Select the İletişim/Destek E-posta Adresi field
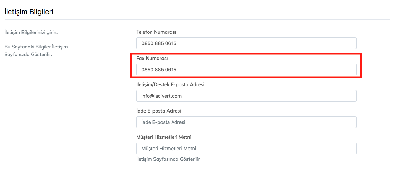 pos(246,96)
